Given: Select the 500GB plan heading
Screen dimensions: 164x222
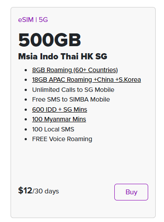Looking at the screenshot, I should 50,40.
